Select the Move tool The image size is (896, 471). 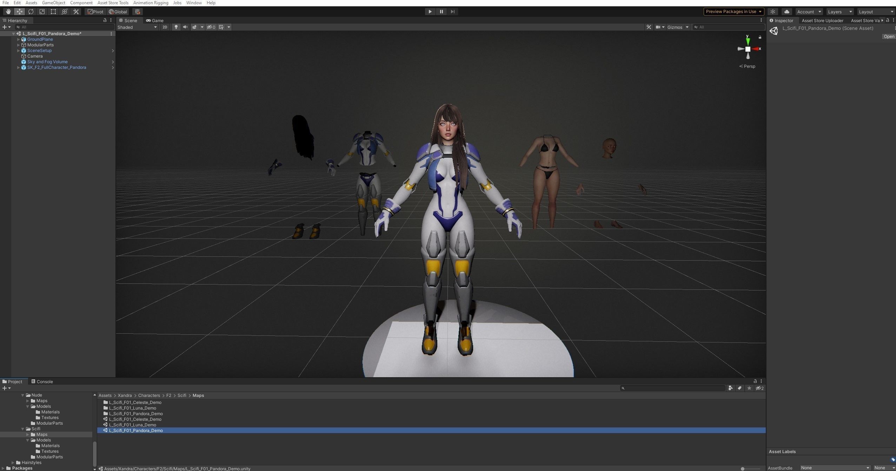click(x=19, y=12)
